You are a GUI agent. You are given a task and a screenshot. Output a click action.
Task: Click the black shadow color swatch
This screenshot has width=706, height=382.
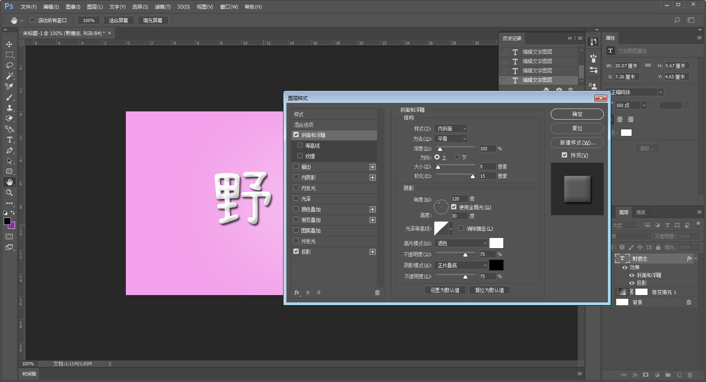click(x=496, y=265)
